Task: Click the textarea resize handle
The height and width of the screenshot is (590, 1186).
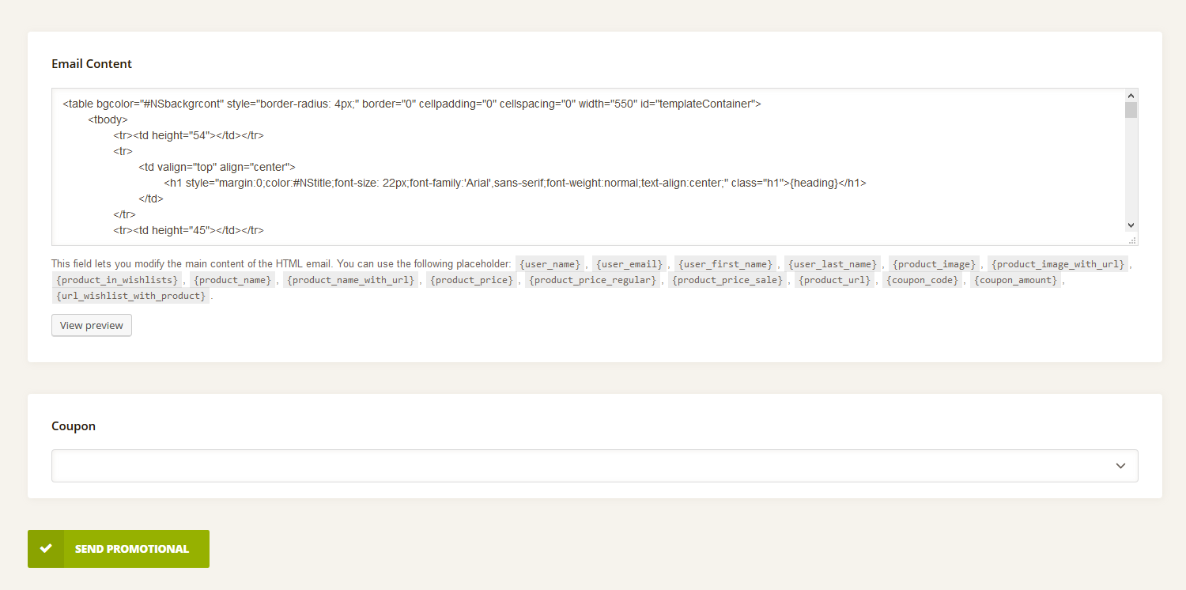Action: point(1131,239)
